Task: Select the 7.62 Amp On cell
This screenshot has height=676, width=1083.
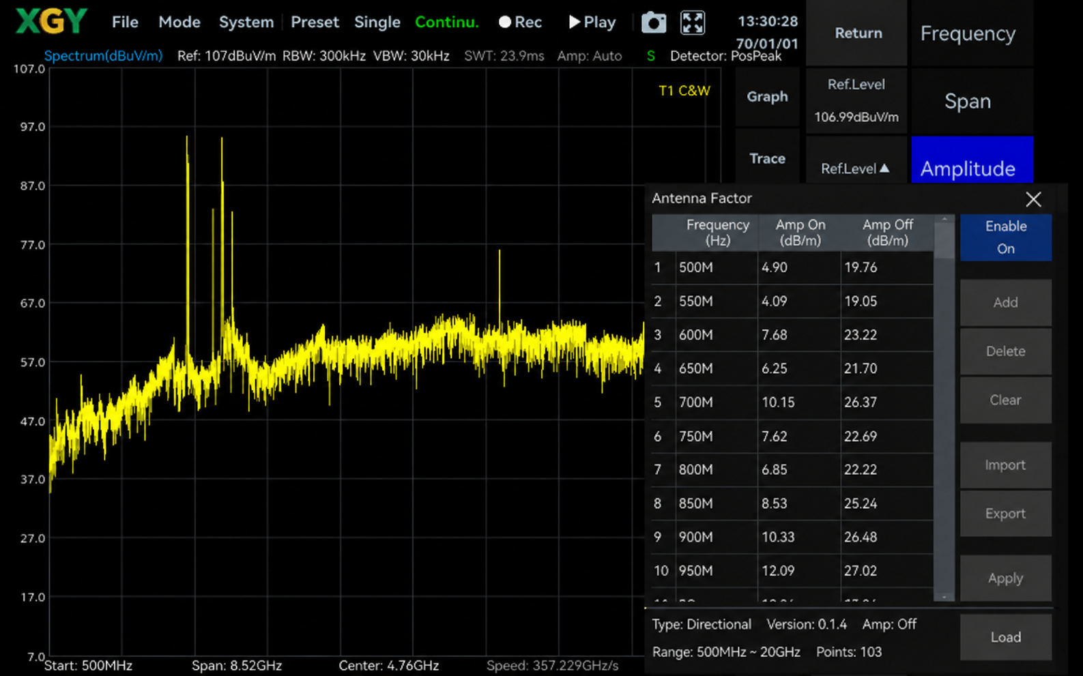Action: (x=799, y=436)
